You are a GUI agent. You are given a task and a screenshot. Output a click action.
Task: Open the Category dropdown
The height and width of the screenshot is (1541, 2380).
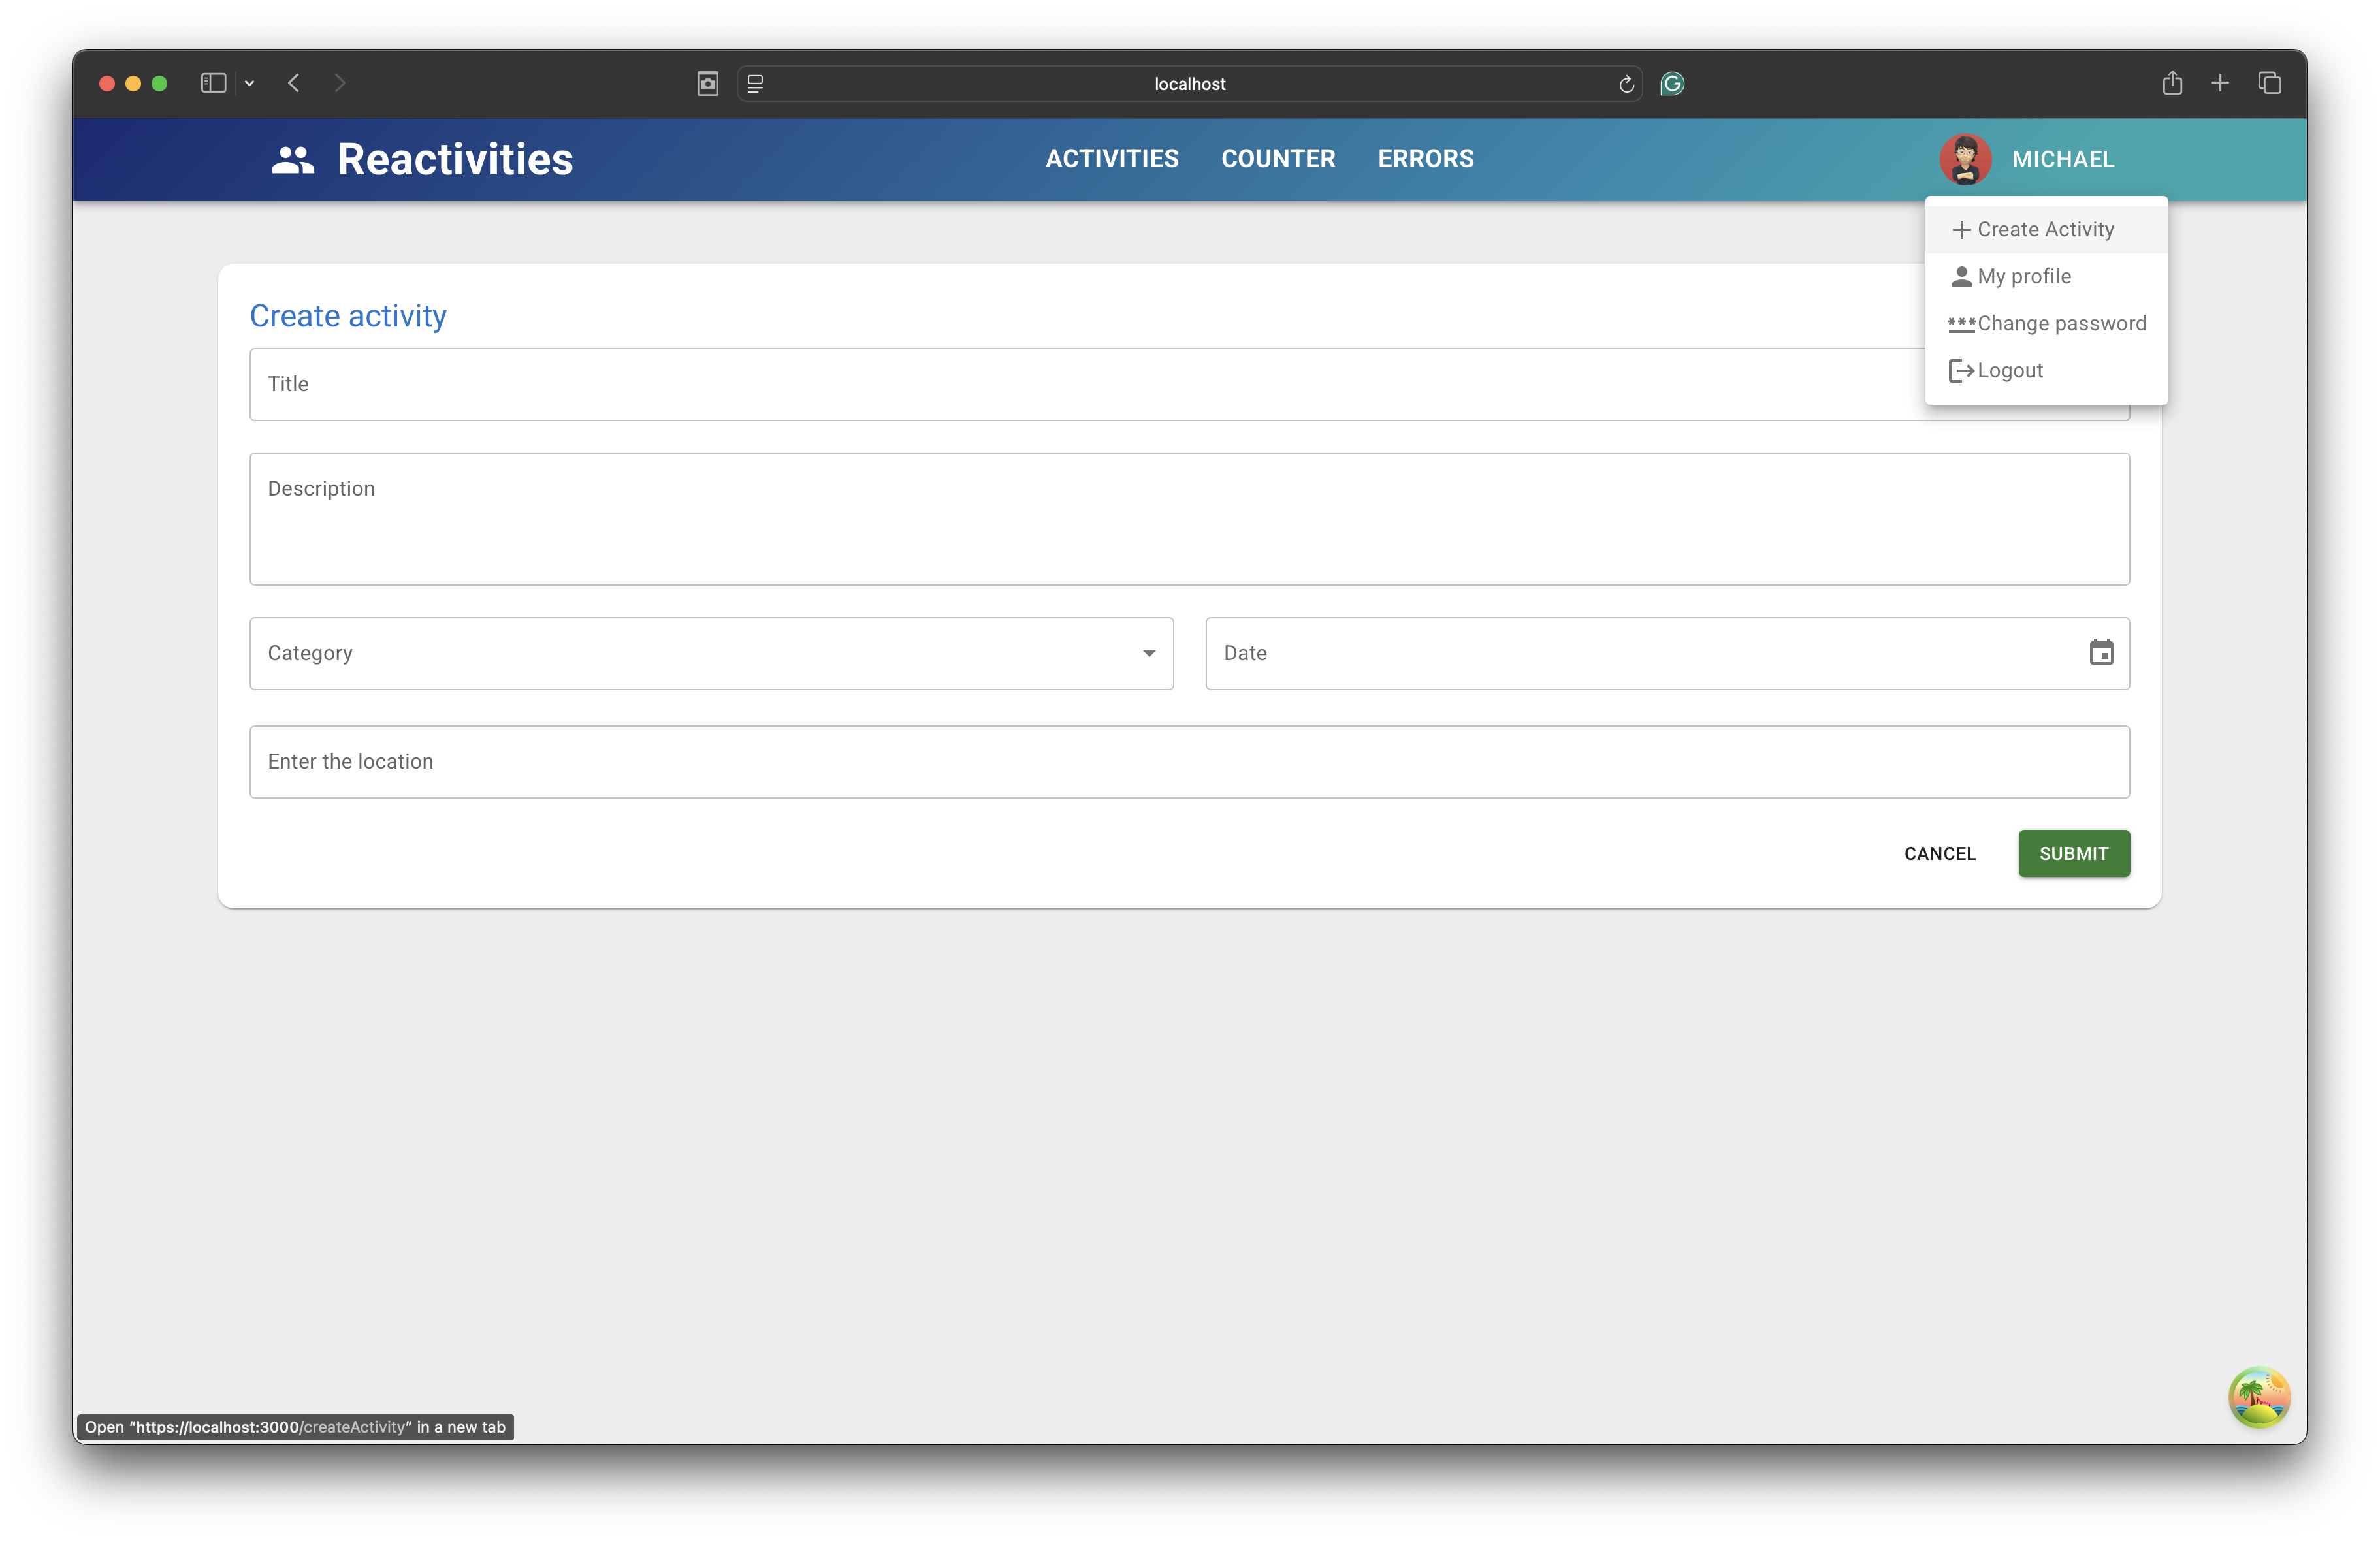(x=711, y=653)
